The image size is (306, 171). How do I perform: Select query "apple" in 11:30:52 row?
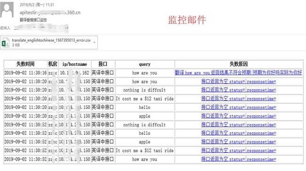145,142
